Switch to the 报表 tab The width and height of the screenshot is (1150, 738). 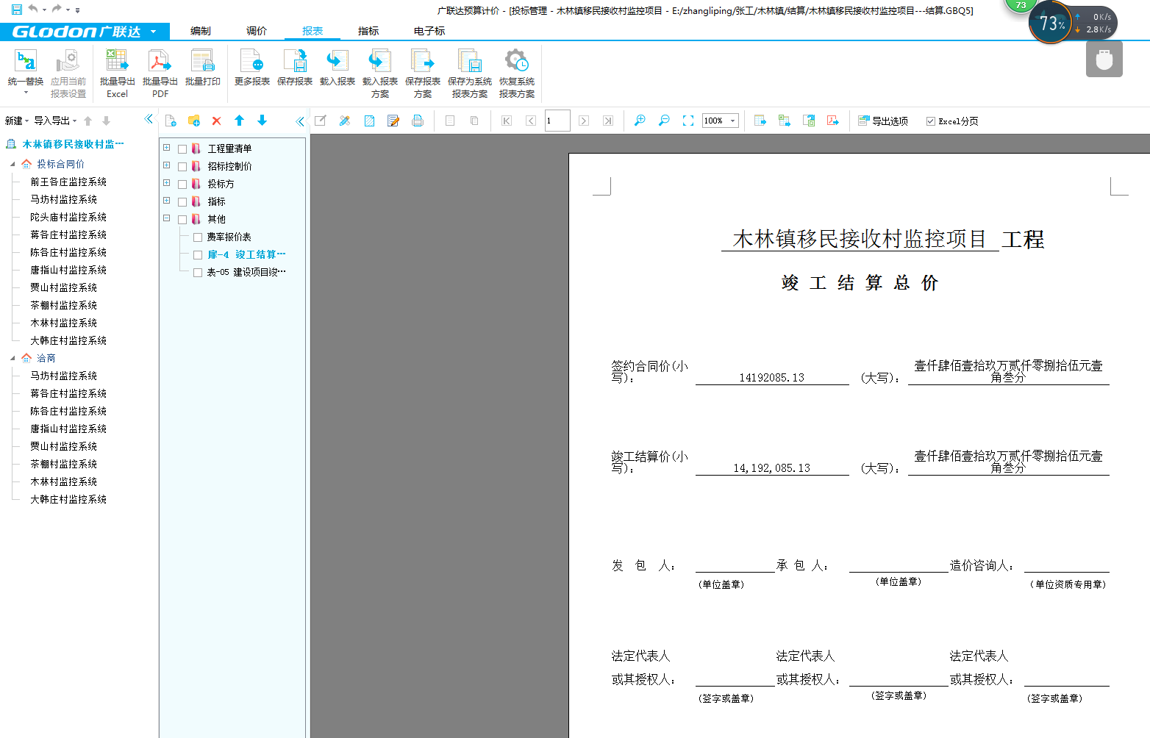pos(312,31)
